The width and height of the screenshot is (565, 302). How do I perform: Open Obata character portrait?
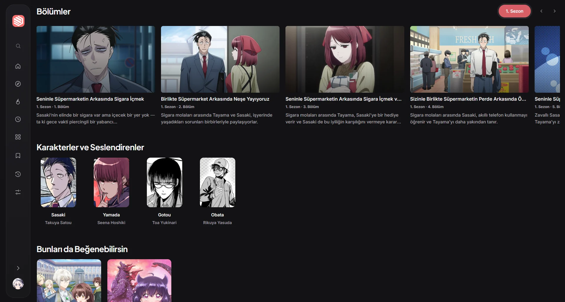tap(218, 182)
